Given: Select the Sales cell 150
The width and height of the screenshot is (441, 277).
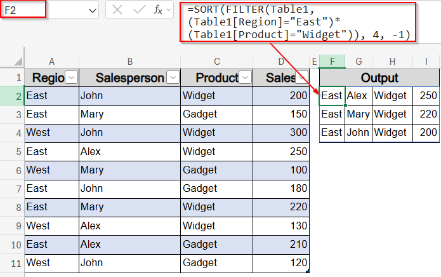Looking at the screenshot, I should pos(281,114).
